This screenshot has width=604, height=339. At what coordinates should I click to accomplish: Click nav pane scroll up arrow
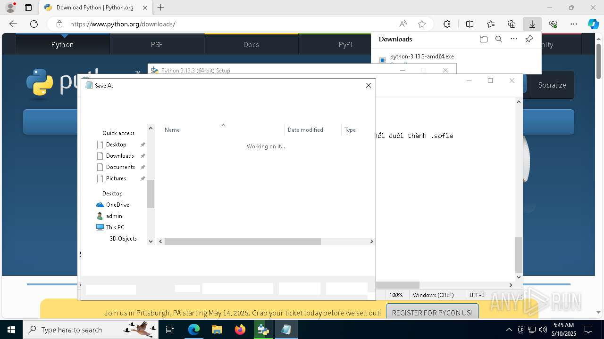[x=151, y=128]
